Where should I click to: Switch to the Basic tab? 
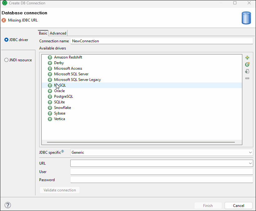click(x=43, y=33)
